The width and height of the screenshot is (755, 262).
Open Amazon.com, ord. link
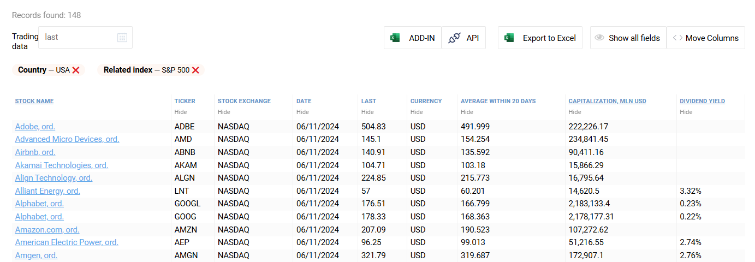tap(47, 230)
